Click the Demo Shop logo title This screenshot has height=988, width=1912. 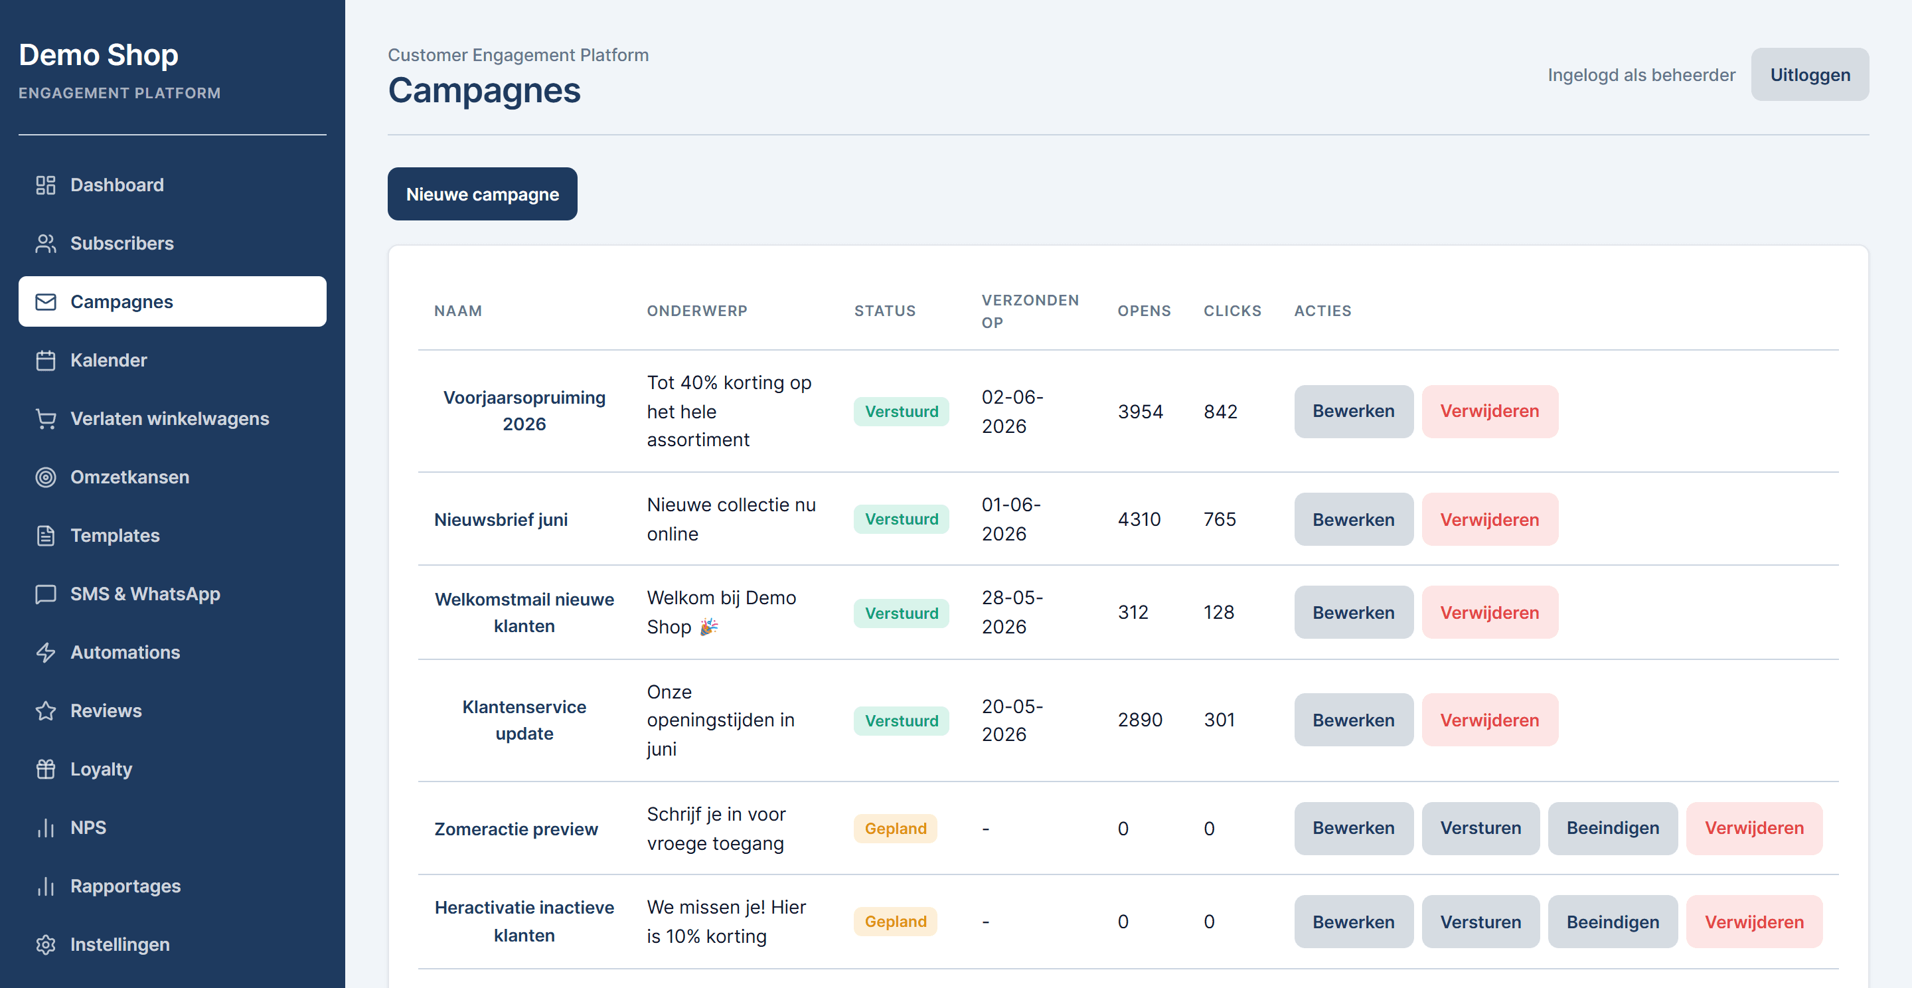tap(99, 55)
